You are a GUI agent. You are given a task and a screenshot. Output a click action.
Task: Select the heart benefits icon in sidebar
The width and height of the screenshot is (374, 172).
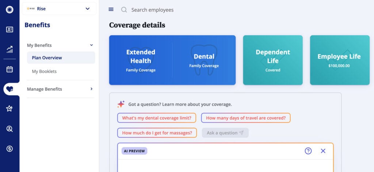coord(10,89)
